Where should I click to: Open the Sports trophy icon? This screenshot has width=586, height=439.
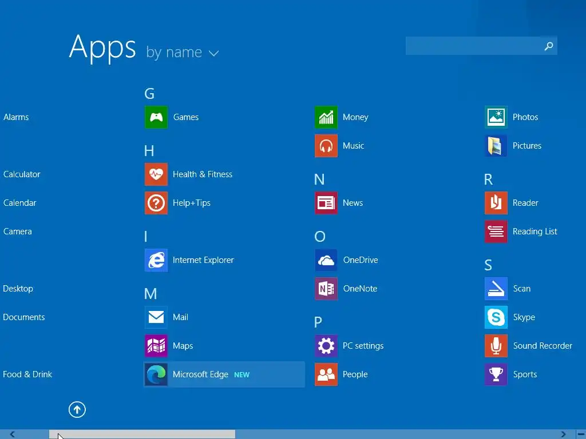tap(496, 374)
